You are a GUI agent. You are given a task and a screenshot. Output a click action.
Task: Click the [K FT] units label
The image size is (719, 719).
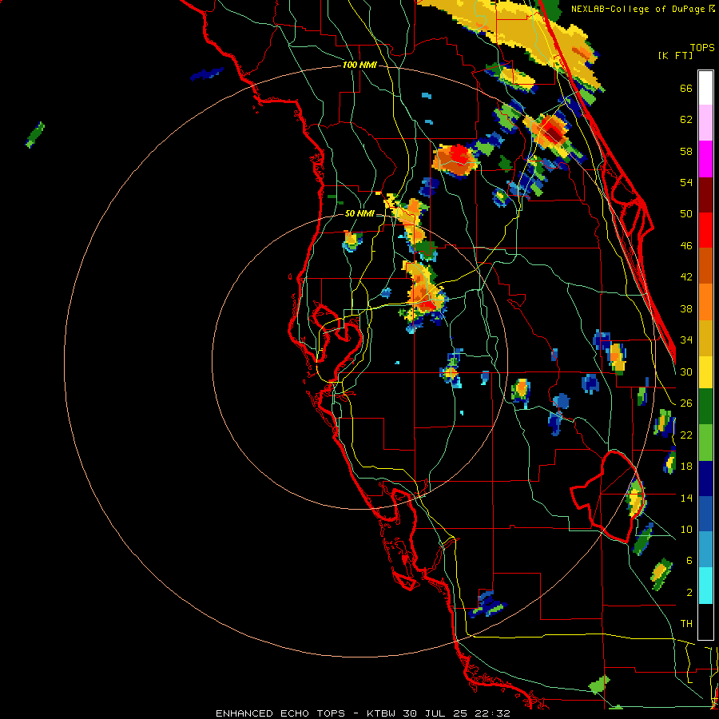point(675,55)
